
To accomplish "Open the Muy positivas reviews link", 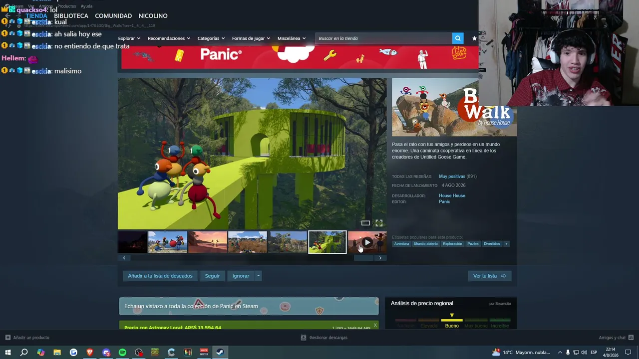I will coord(452,177).
